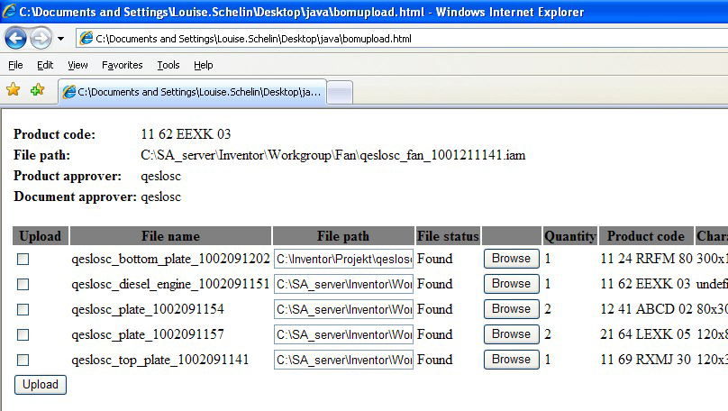Click the Quantity column header

(x=570, y=236)
